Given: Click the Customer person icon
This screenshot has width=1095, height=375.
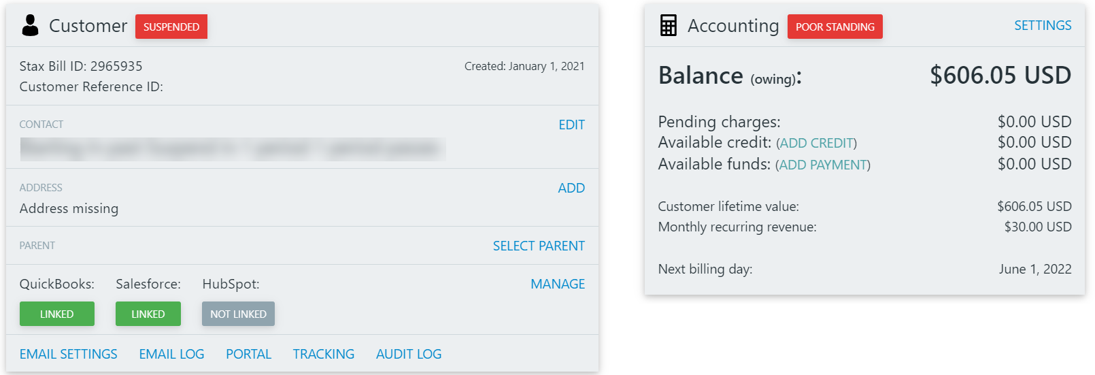Looking at the screenshot, I should [x=30, y=25].
